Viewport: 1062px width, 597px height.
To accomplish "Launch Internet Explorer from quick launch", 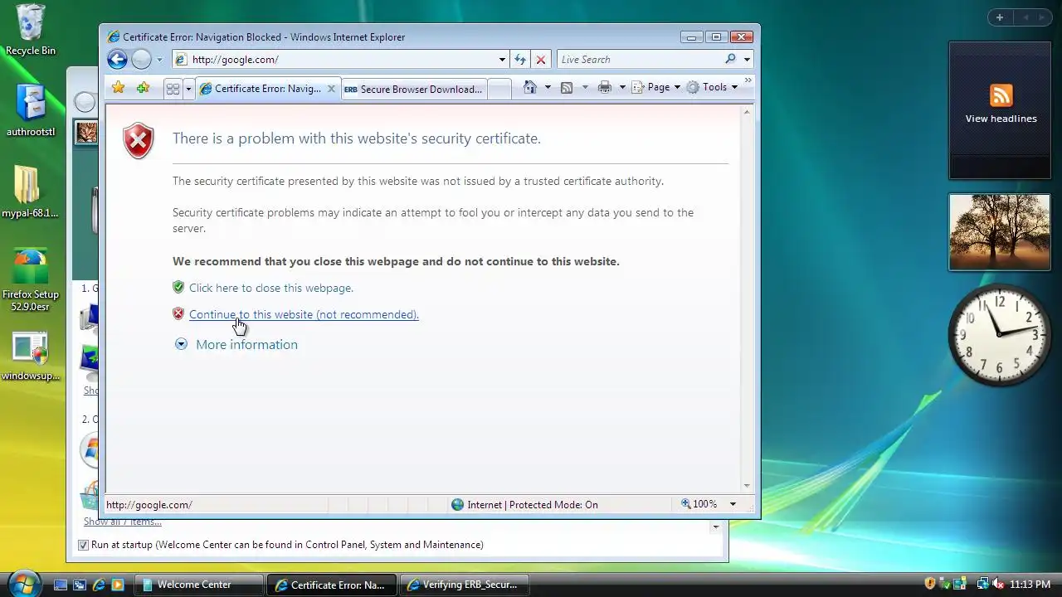I will click(99, 585).
